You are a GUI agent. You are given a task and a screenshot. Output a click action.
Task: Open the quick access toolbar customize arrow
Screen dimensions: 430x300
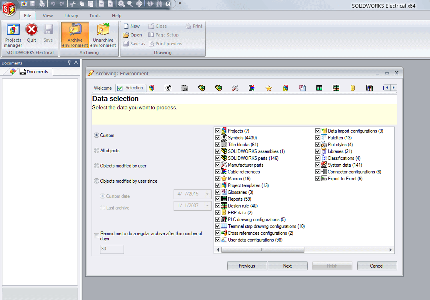[x=180, y=4]
